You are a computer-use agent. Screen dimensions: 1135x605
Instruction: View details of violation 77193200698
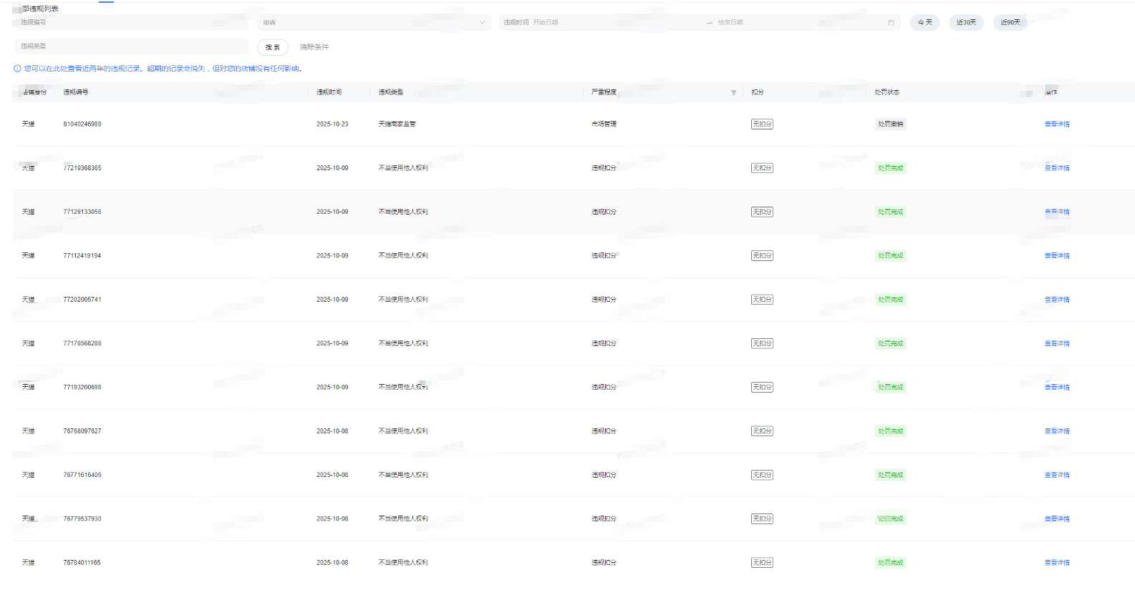point(1056,388)
